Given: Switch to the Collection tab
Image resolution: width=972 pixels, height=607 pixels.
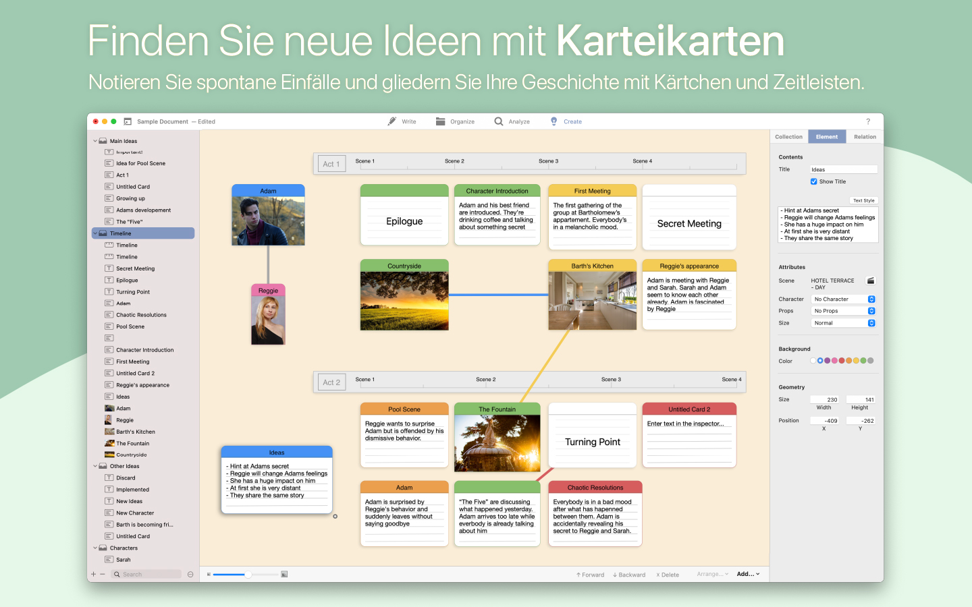Looking at the screenshot, I should click(x=788, y=136).
